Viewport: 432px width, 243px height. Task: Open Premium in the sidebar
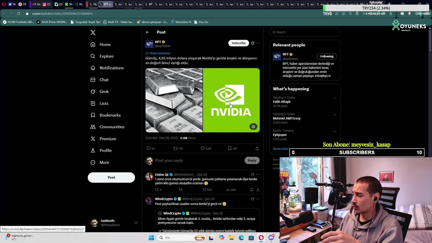pos(103,139)
